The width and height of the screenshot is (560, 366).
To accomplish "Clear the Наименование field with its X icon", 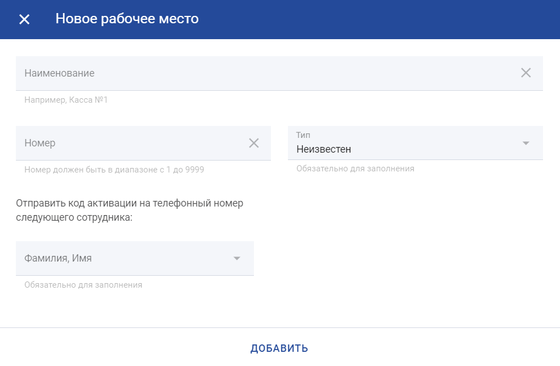I will (526, 73).
